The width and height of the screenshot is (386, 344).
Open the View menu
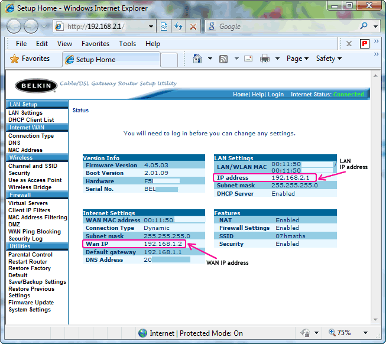[64, 44]
